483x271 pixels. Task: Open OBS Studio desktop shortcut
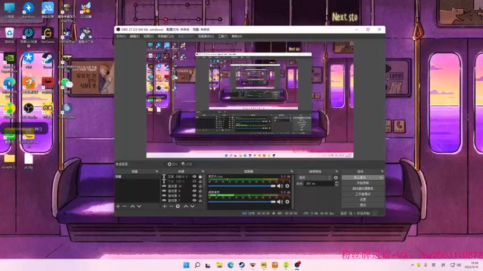pos(28,110)
